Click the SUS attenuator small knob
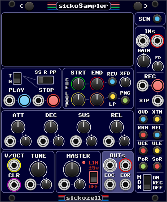 click(x=92, y=141)
